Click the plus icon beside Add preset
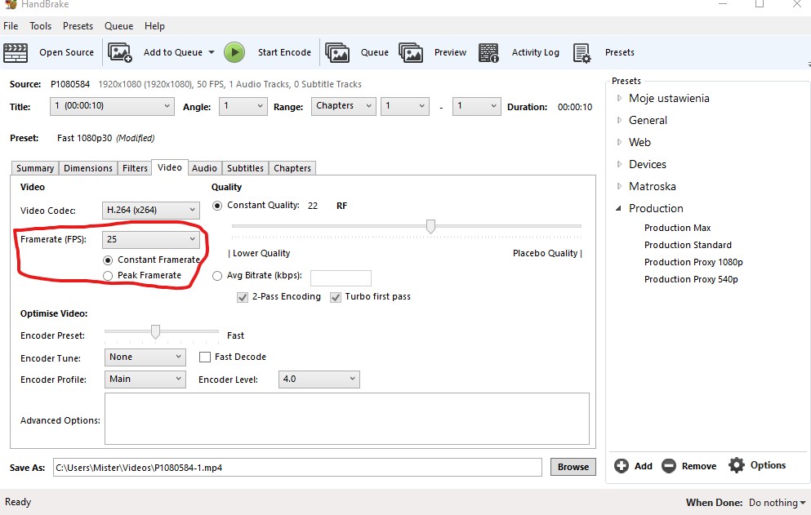This screenshot has height=515, width=811. (622, 466)
